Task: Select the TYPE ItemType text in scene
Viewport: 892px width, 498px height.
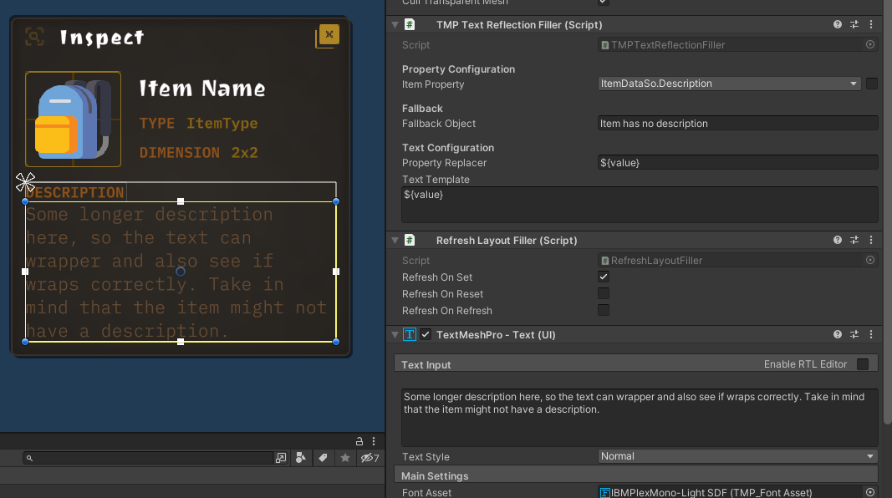Action: (198, 124)
